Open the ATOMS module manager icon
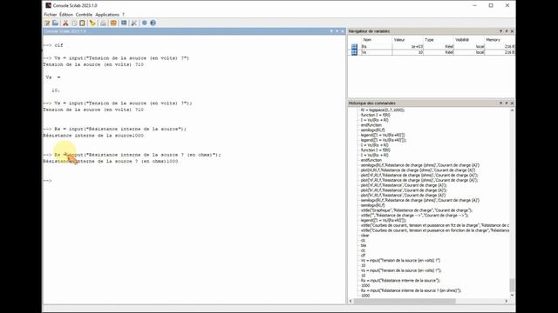558x313 pixels. coord(113,23)
